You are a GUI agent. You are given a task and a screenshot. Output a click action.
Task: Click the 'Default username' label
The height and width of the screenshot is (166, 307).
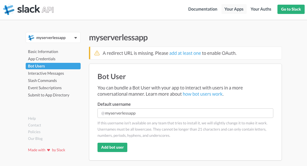pos(114,104)
